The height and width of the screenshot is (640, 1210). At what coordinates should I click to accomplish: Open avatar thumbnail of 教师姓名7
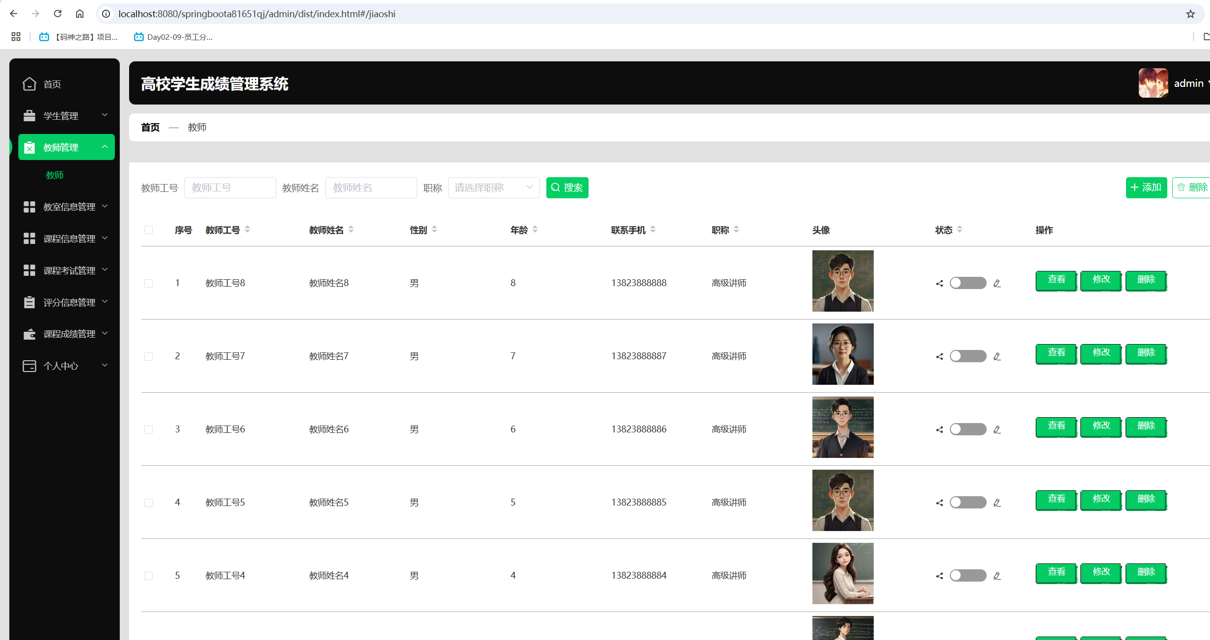(x=843, y=354)
